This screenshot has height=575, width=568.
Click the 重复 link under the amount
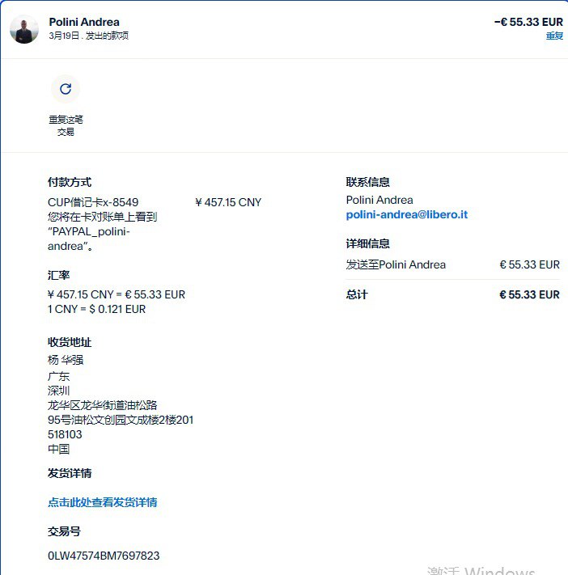[x=554, y=36]
